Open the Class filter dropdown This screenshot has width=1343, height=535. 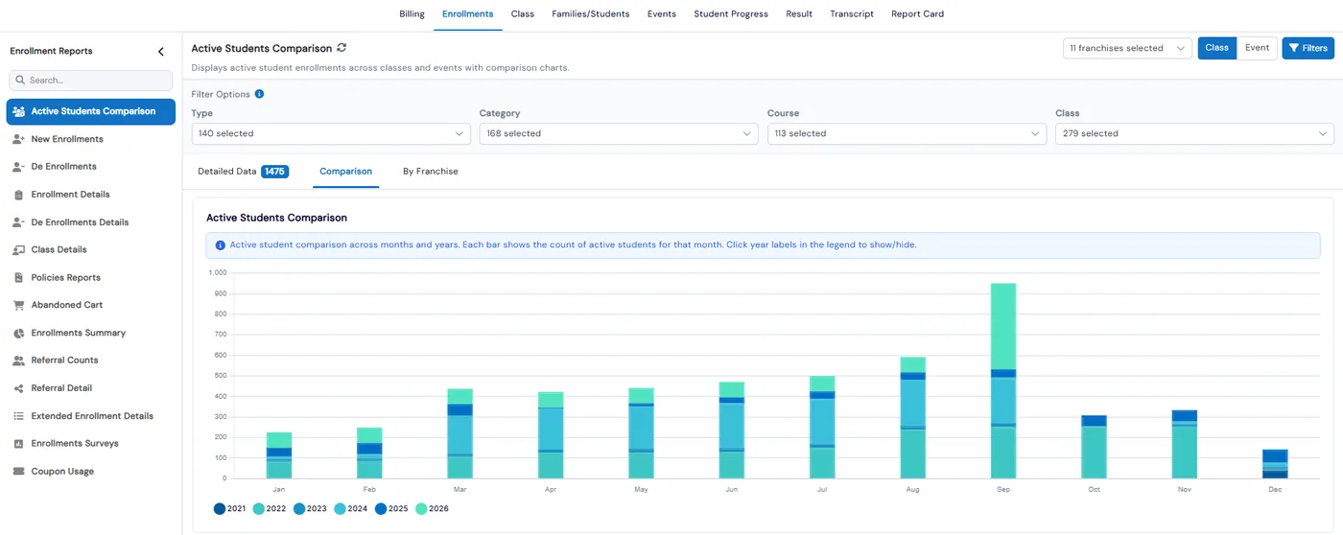pos(1194,134)
